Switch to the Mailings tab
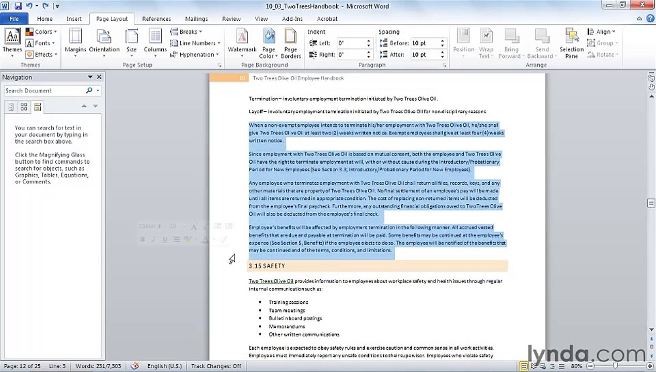Screen dimensions: 656x372 [196, 19]
